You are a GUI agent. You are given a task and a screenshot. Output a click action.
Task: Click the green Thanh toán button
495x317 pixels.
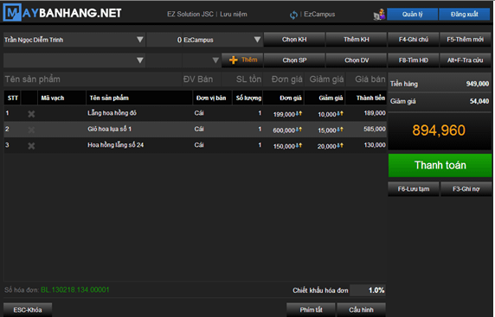pos(440,165)
